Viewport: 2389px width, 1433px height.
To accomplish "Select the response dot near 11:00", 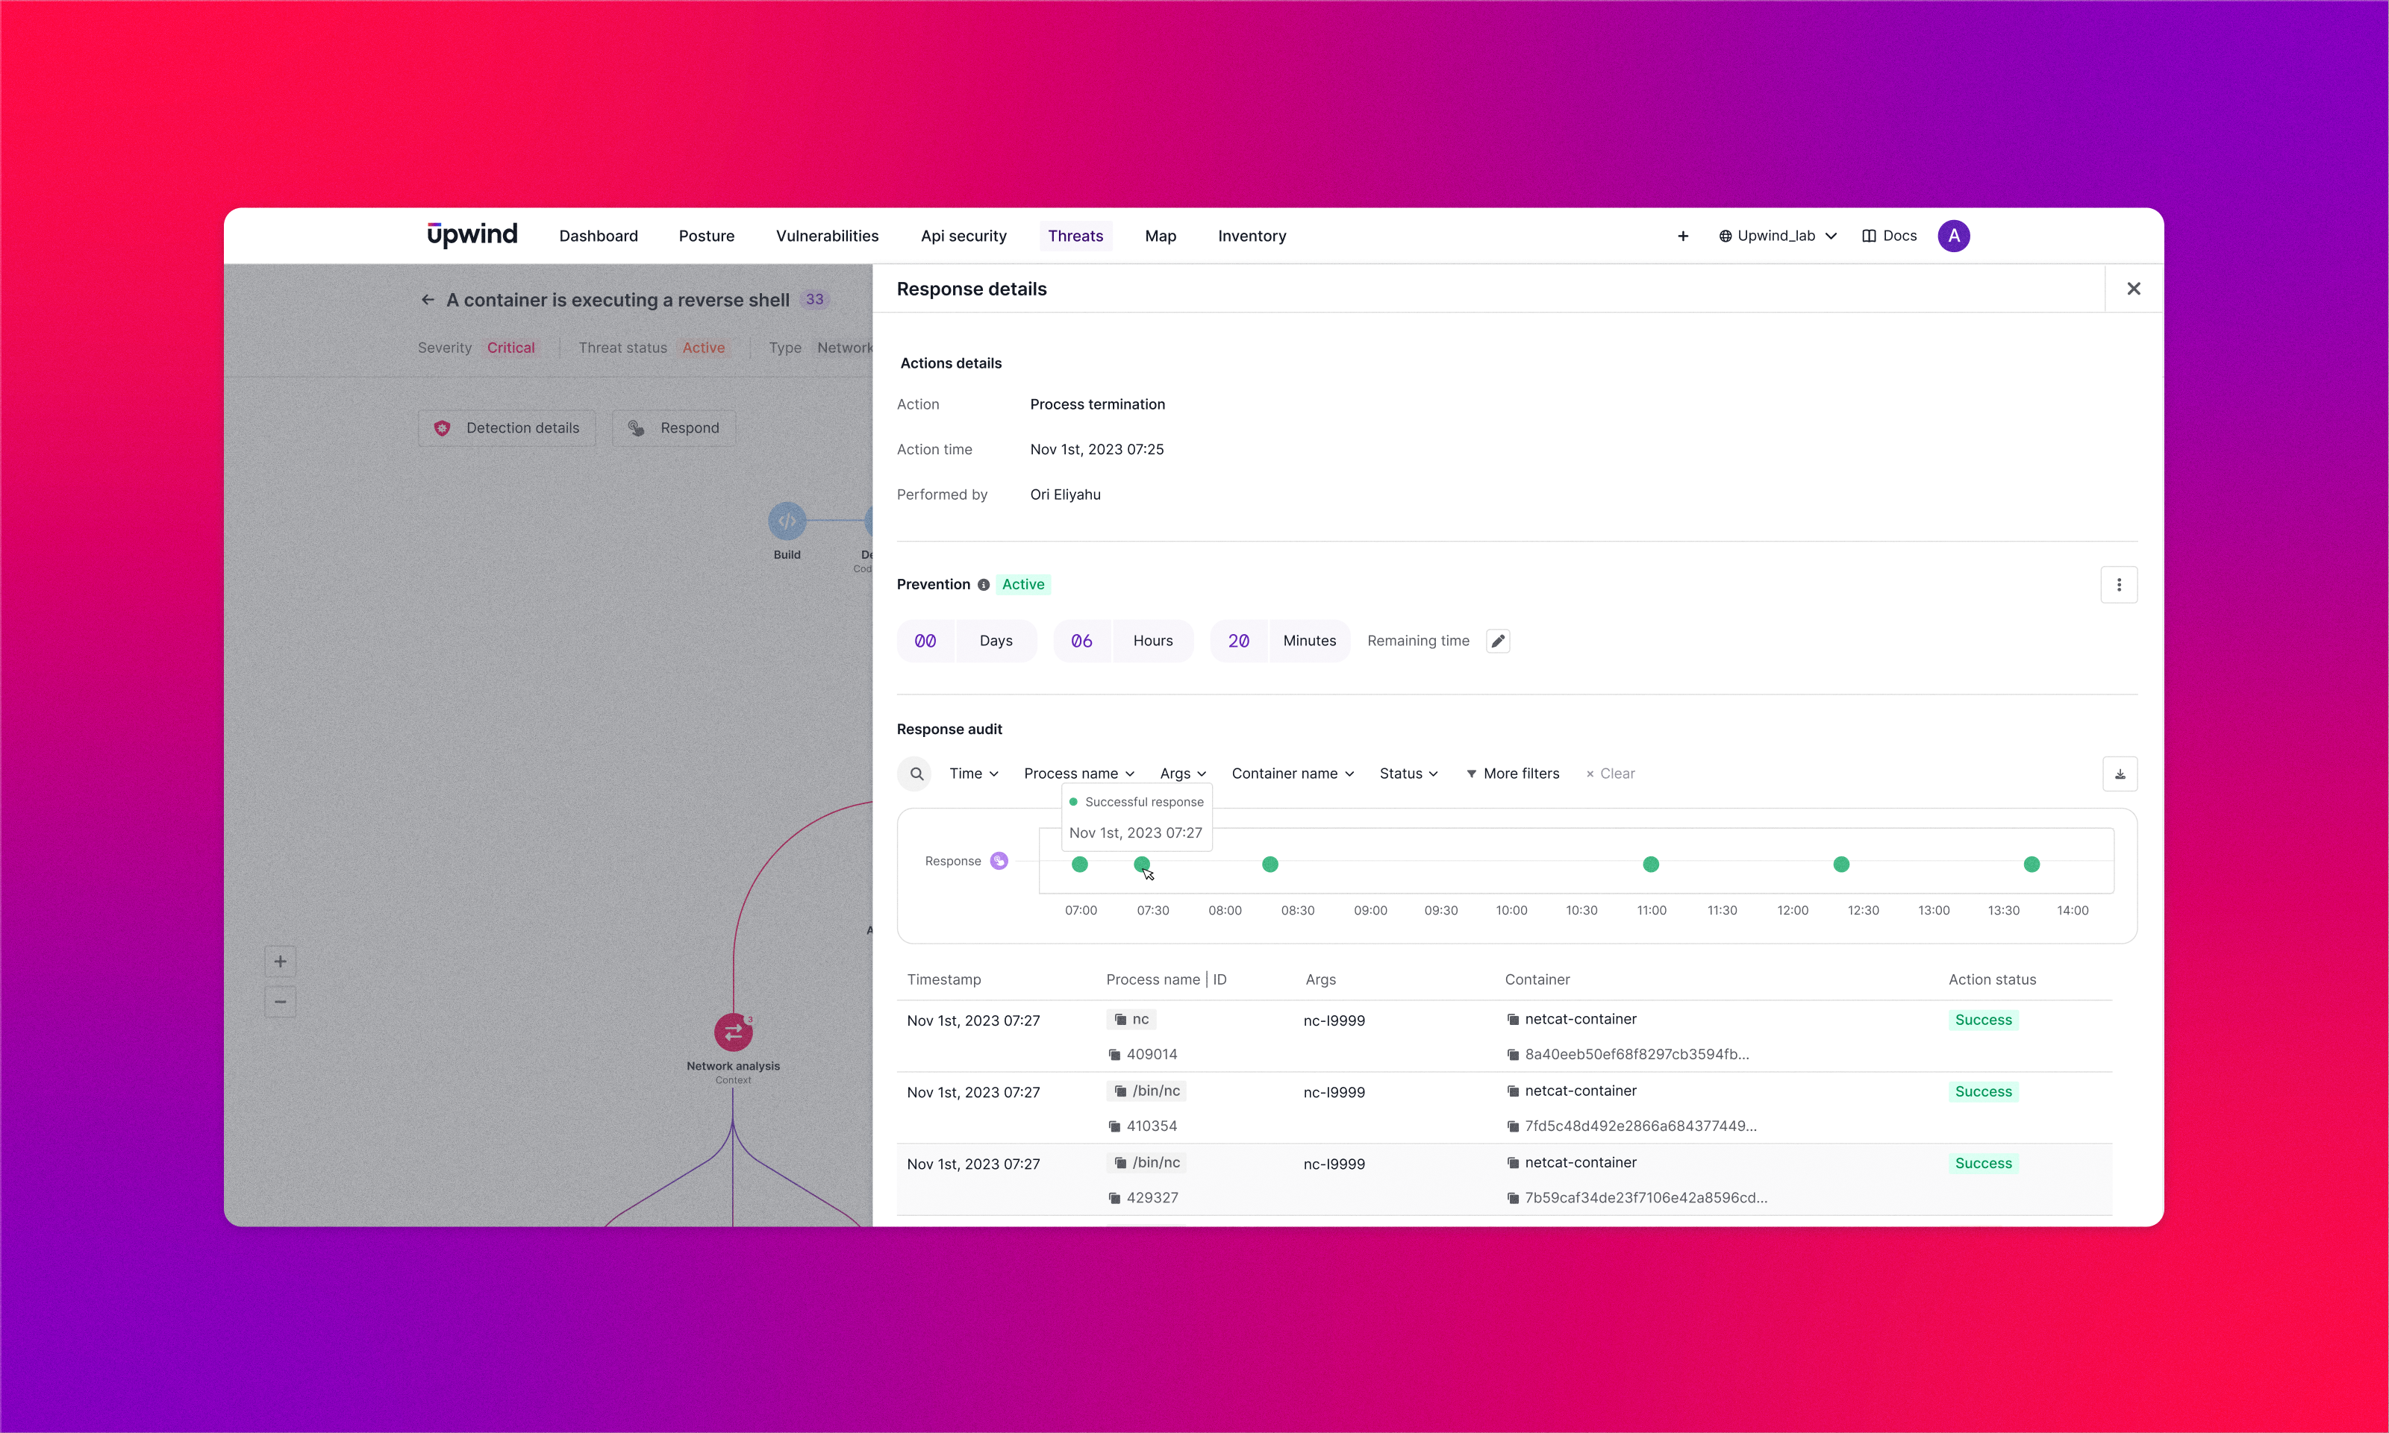I will coord(1650,865).
